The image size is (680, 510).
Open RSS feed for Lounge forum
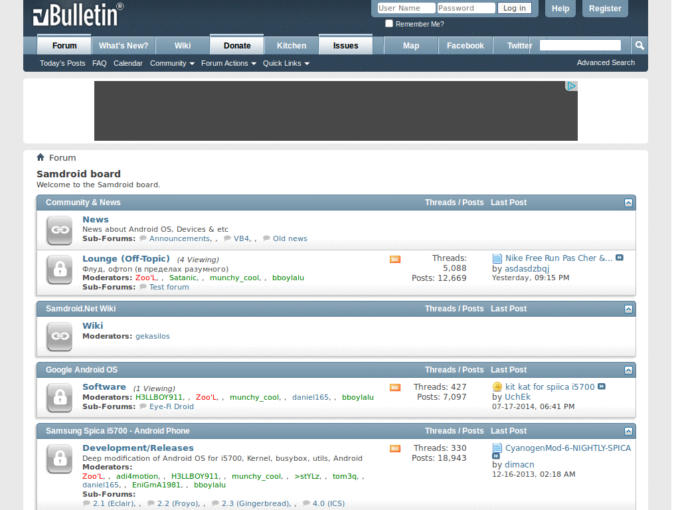[395, 260]
